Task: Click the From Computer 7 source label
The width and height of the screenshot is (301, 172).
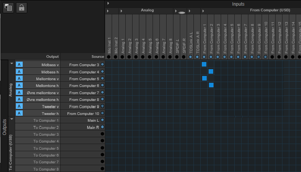Action: 84,93
